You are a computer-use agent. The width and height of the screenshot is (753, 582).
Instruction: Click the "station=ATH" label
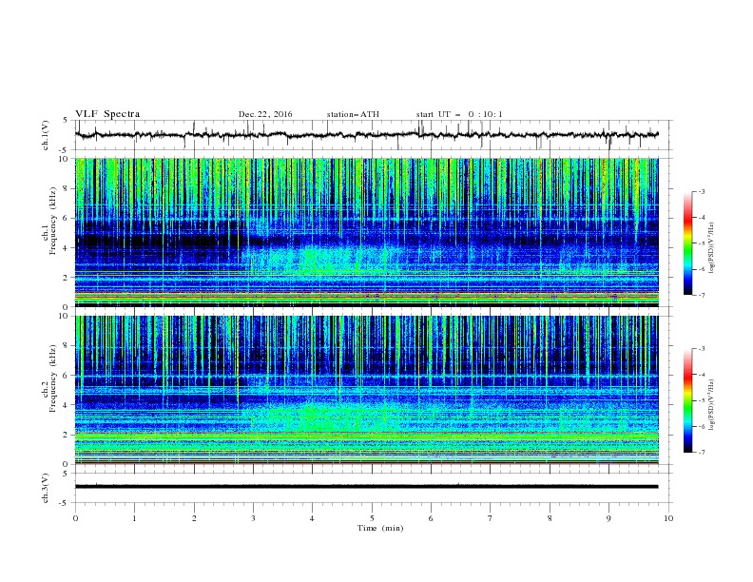(x=353, y=114)
